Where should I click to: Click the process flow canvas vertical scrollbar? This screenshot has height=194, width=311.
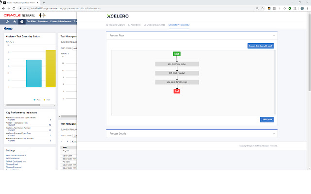(275, 82)
